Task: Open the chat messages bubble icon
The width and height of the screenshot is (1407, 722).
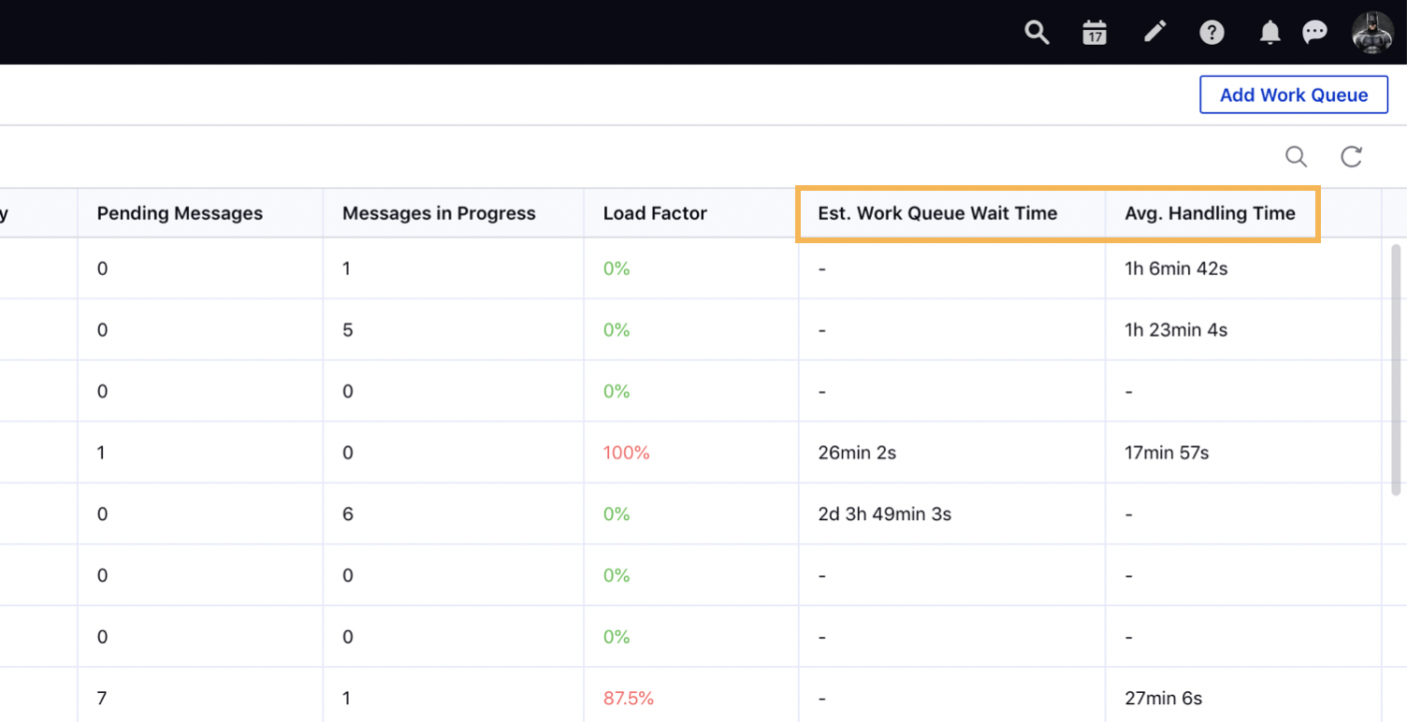Action: pos(1315,33)
